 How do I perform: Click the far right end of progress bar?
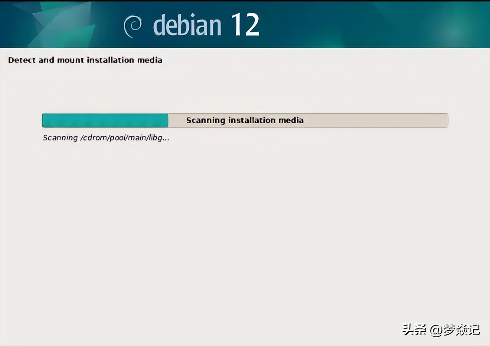click(x=446, y=120)
